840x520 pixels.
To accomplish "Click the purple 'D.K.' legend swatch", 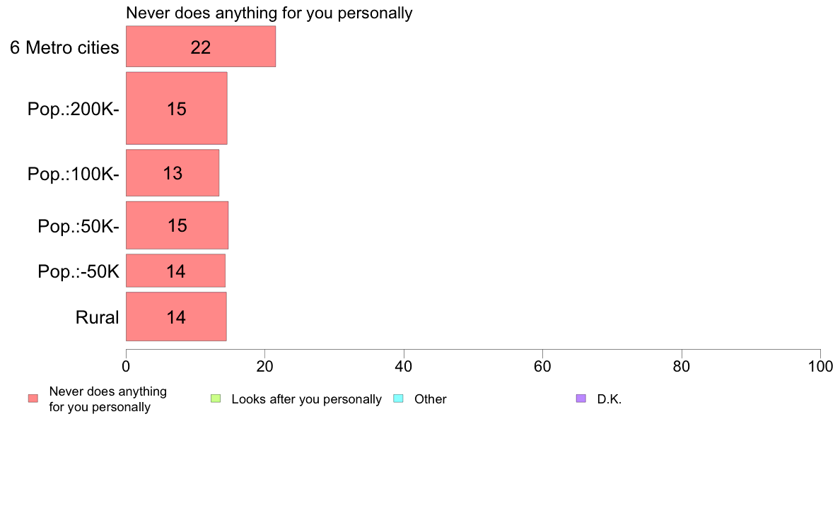I will click(581, 398).
